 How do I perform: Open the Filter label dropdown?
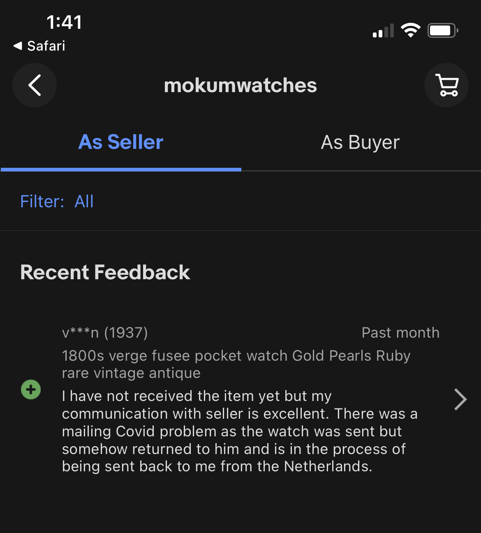pos(42,202)
